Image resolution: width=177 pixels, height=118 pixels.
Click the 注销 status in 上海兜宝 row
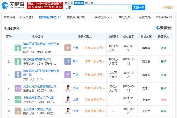pyautogui.click(x=163, y=100)
